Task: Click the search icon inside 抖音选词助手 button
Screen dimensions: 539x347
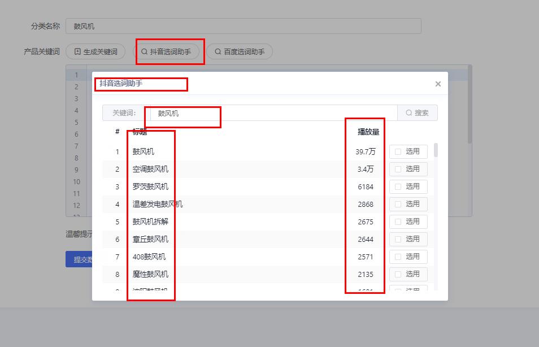Action: (x=146, y=51)
